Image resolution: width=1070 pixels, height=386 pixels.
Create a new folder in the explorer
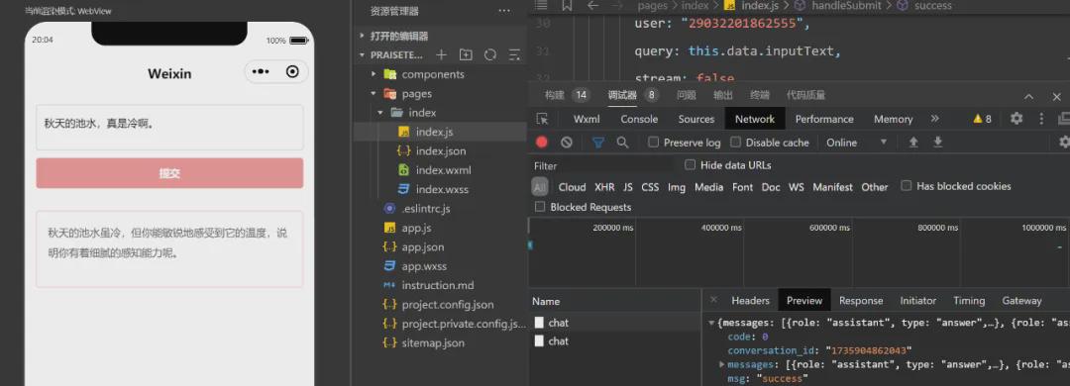point(466,54)
